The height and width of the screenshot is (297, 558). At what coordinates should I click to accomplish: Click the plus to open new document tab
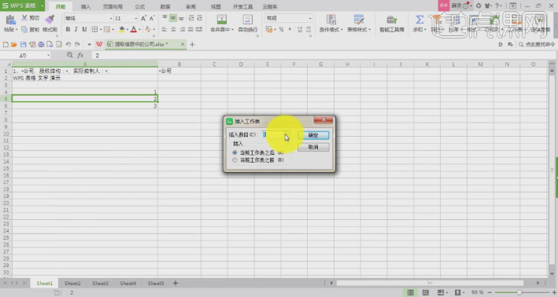pyautogui.click(x=193, y=45)
